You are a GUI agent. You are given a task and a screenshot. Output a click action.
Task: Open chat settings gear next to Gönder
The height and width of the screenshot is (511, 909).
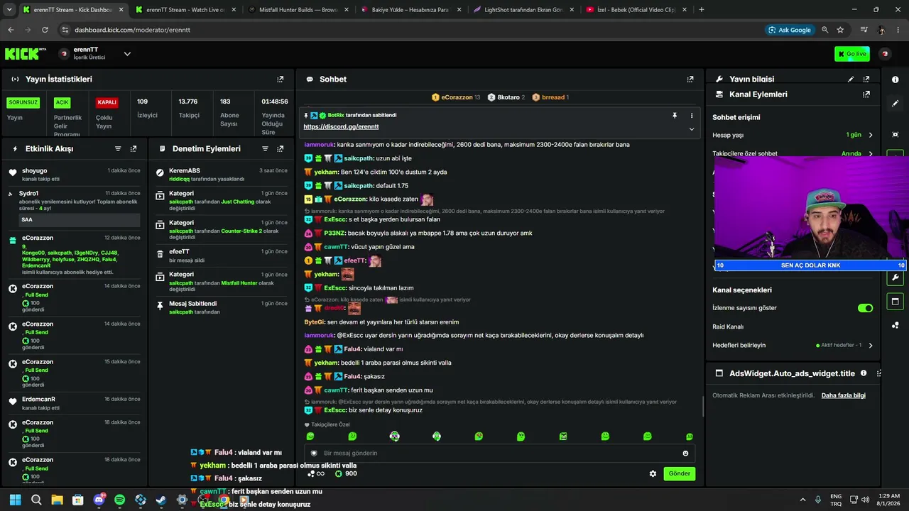point(653,474)
